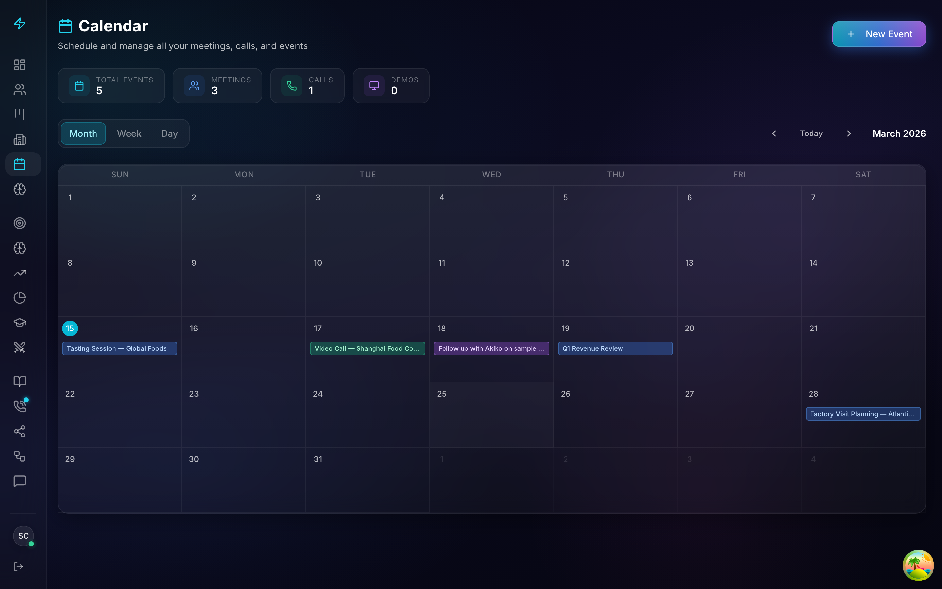Switch to Week view
Screen dimensions: 942x589
click(x=129, y=133)
